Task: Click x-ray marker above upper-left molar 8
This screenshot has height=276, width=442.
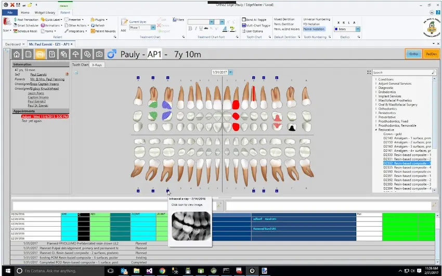Action: point(138,78)
